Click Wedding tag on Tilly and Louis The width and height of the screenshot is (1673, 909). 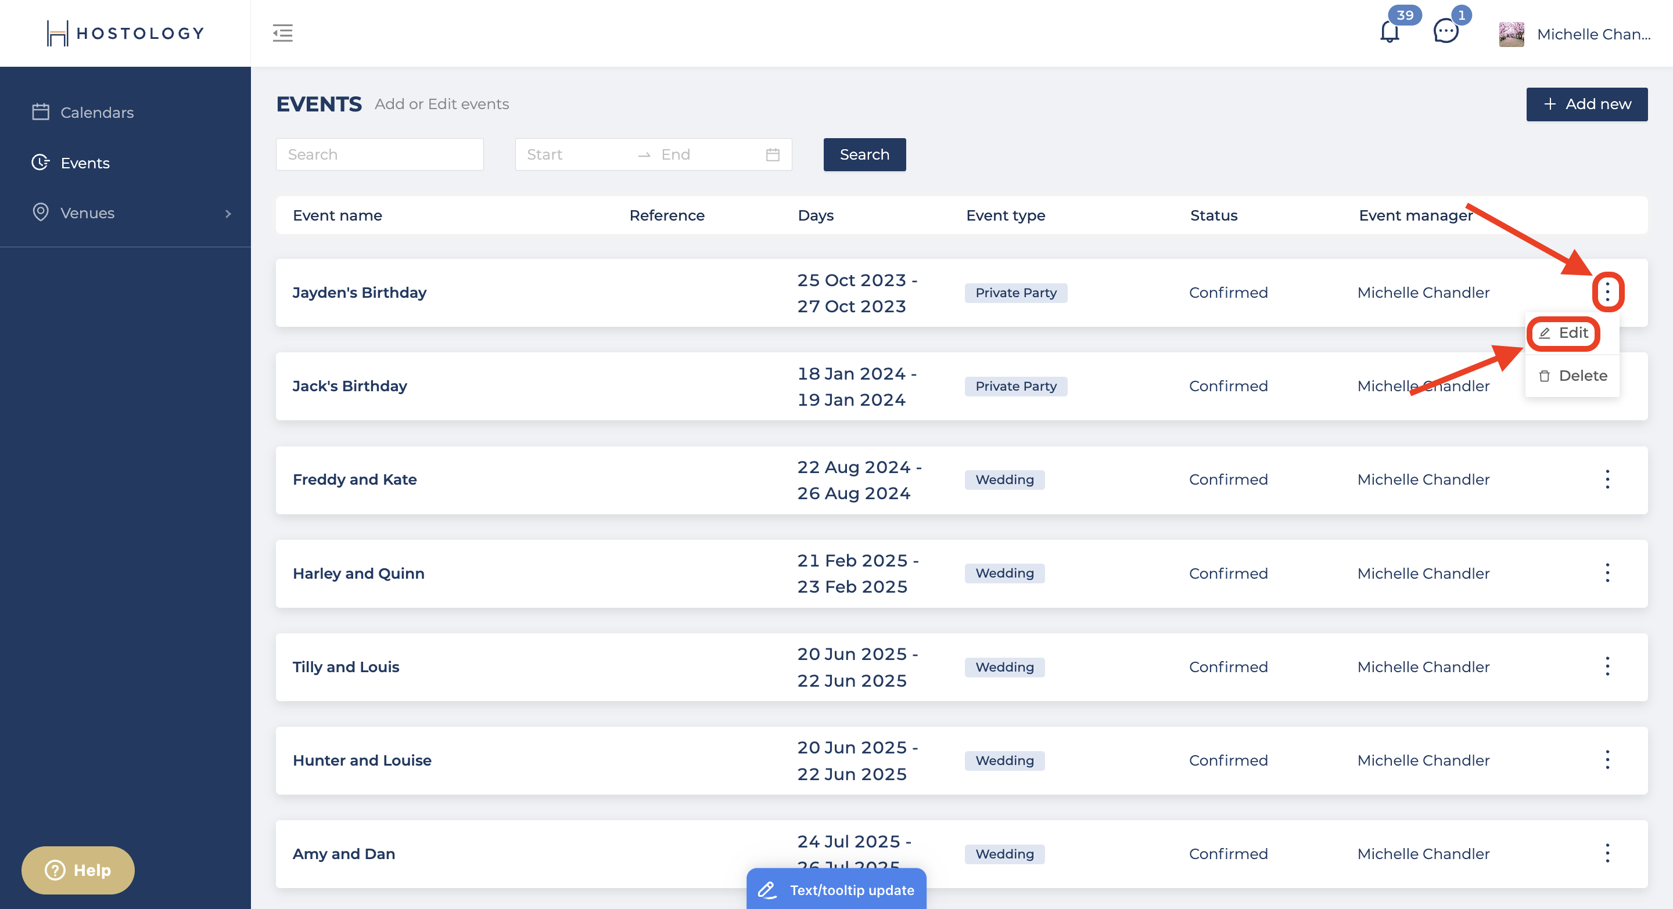tap(1004, 667)
